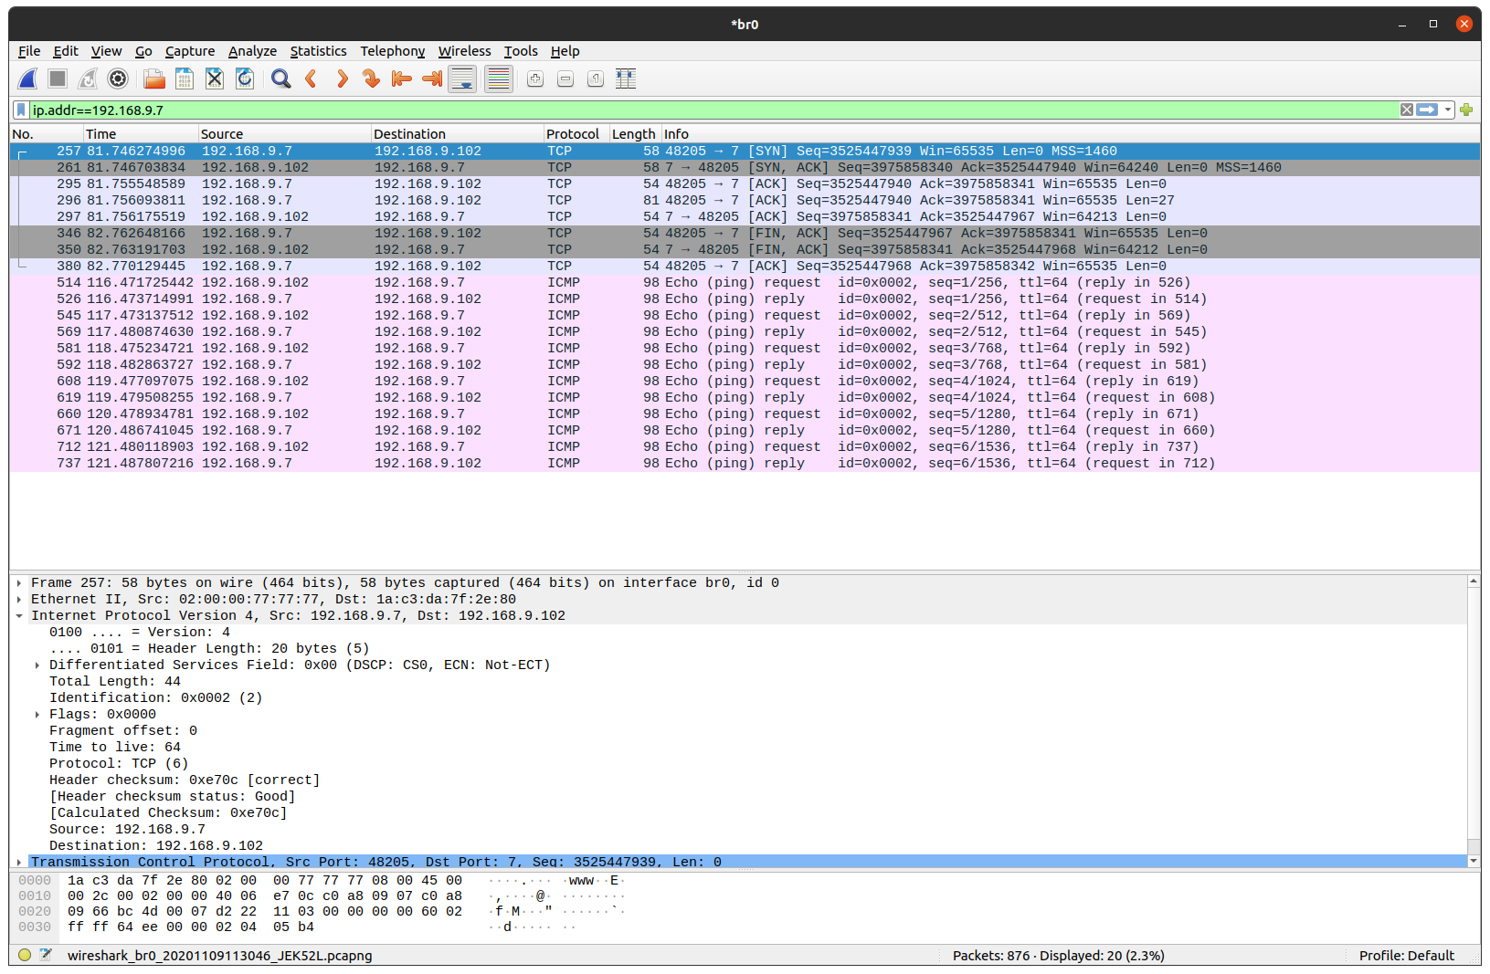Apply the display filter with the arrow button
Screen dimensions: 1490x974
pos(1429,110)
